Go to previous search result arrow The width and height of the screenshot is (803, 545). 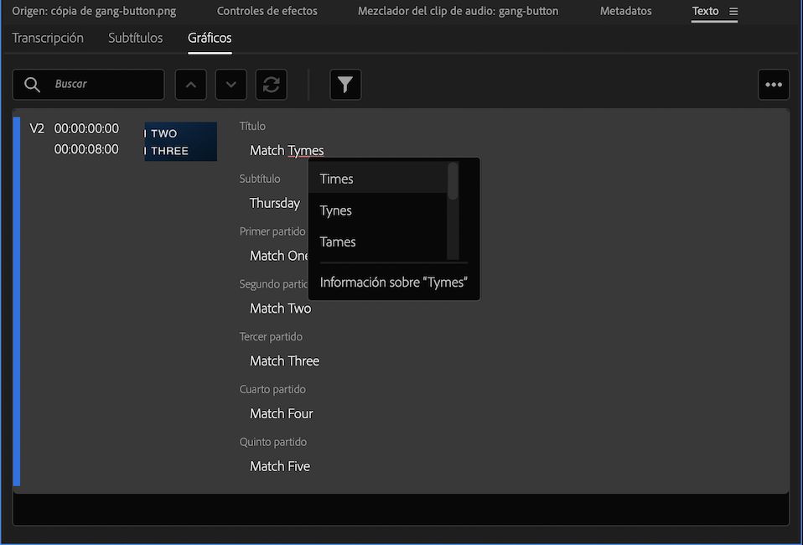(191, 85)
